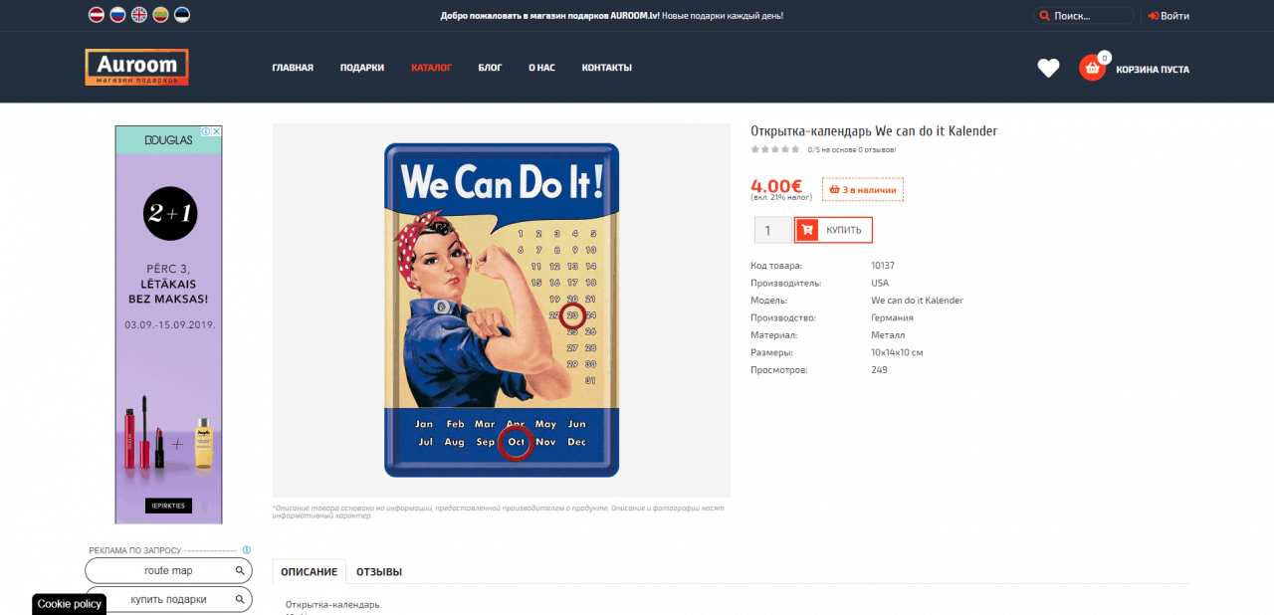This screenshot has width=1274, height=615.
Task: Open the Cookie policy notice
Action: click(x=70, y=604)
